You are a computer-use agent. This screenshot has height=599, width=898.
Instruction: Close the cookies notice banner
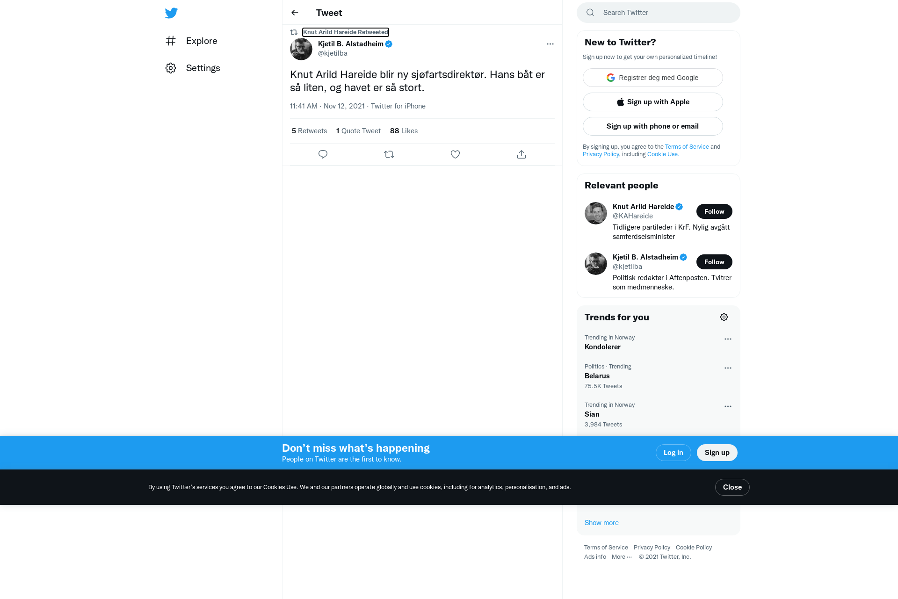click(x=732, y=487)
